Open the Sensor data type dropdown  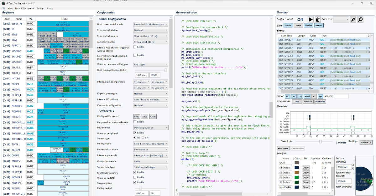tap(150, 167)
